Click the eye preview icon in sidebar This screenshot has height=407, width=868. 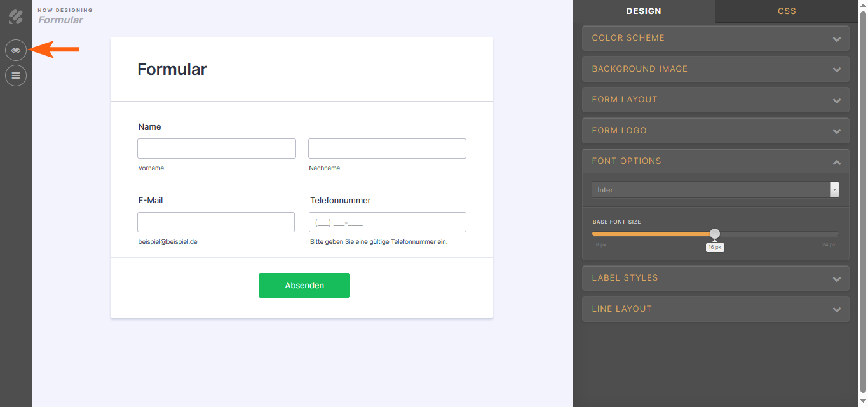coord(16,50)
